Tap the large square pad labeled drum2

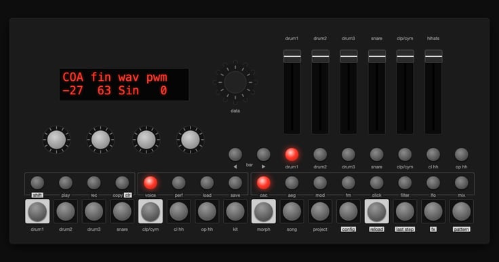click(x=66, y=211)
